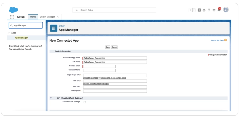This screenshot has height=118, width=240.
Task: Open the question mark help menu
Action: point(209,10)
